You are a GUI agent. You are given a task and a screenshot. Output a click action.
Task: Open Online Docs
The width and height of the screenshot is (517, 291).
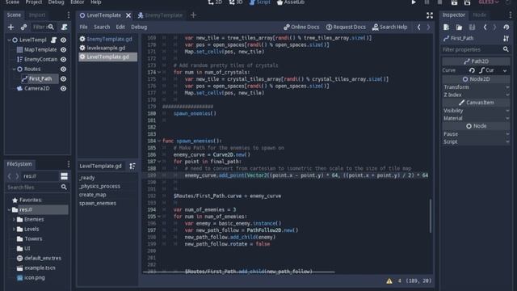click(301, 27)
